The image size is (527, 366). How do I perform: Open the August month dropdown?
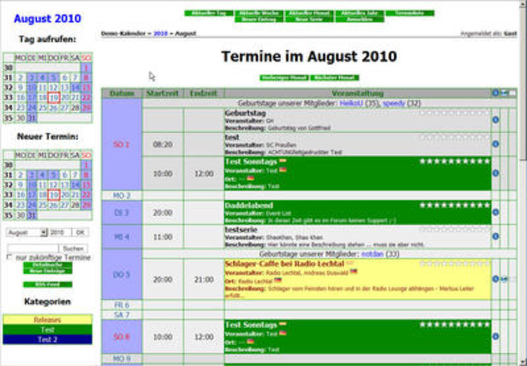point(26,232)
